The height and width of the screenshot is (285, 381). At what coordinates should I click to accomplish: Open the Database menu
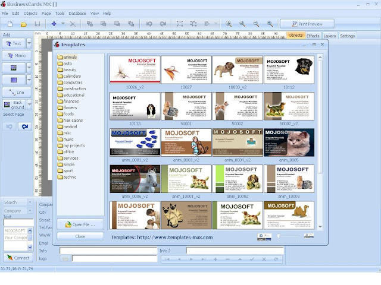[x=77, y=13]
